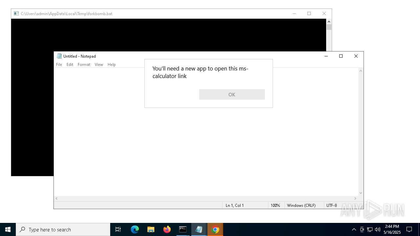420x236 pixels.
Task: Click the tray icon next to the chevron
Action: [362, 229]
